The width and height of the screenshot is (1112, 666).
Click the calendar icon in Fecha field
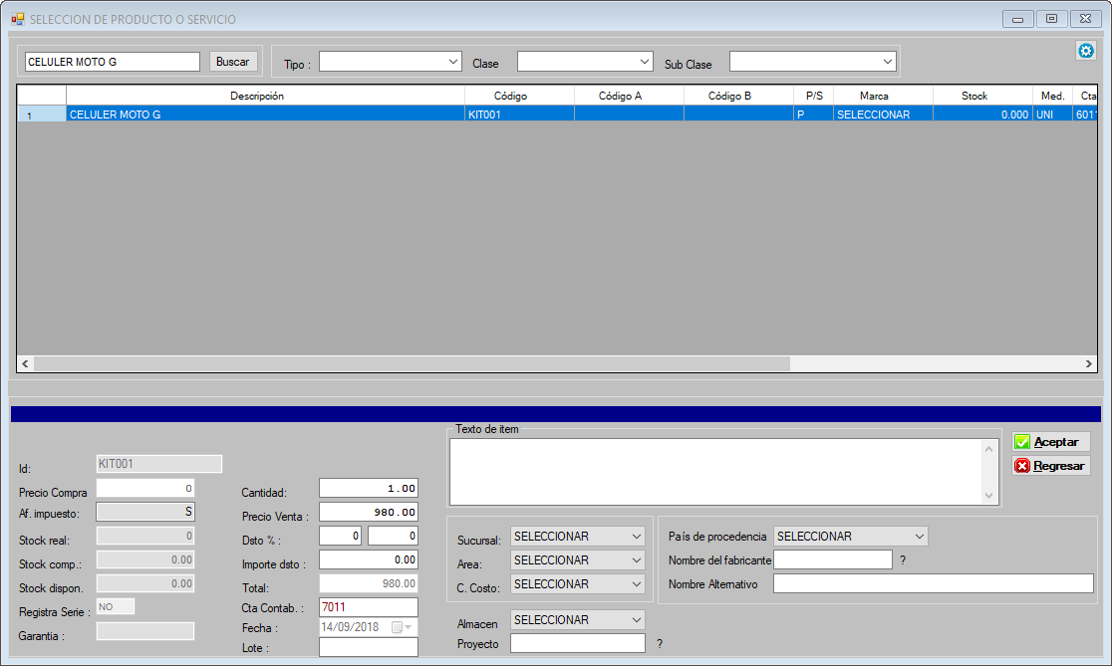click(398, 627)
